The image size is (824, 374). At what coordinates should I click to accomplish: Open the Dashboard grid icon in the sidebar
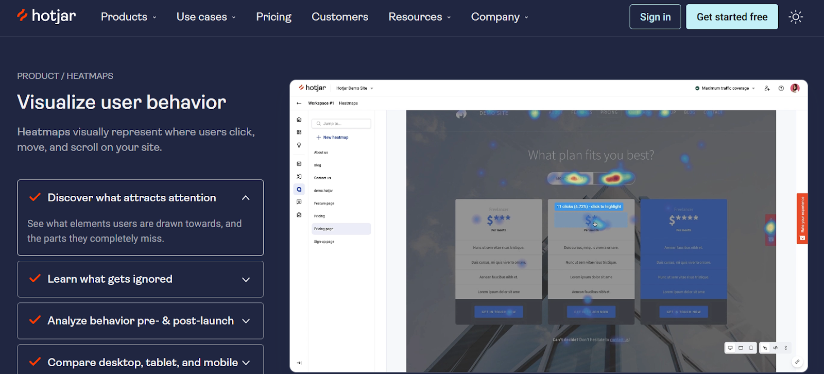299,132
